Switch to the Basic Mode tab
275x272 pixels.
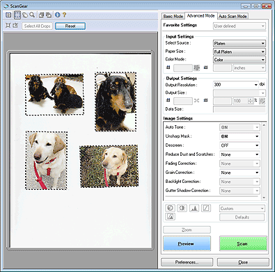pos(173,16)
